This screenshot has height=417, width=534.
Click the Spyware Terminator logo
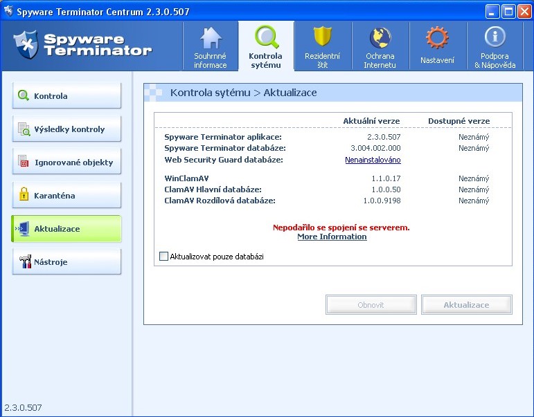click(x=83, y=44)
